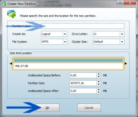The image size is (138, 117).
Task: Click the title bar partition app icon
Action: click(4, 4)
